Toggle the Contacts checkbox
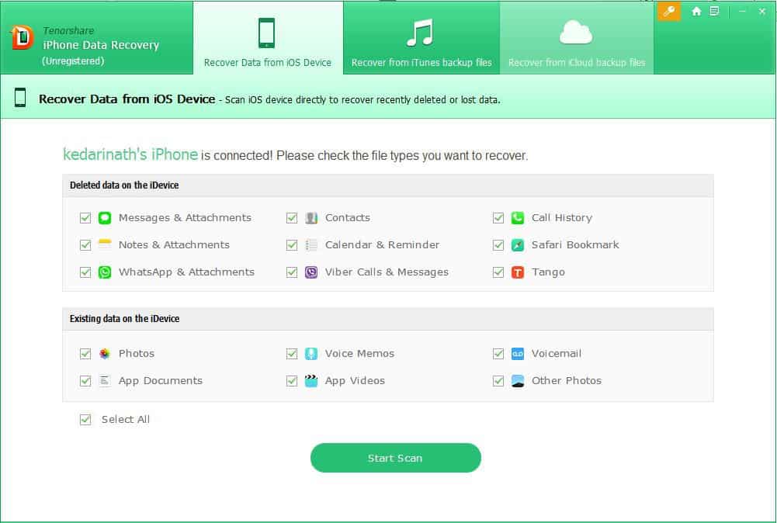Viewport: 777px width, 523px height. (292, 218)
